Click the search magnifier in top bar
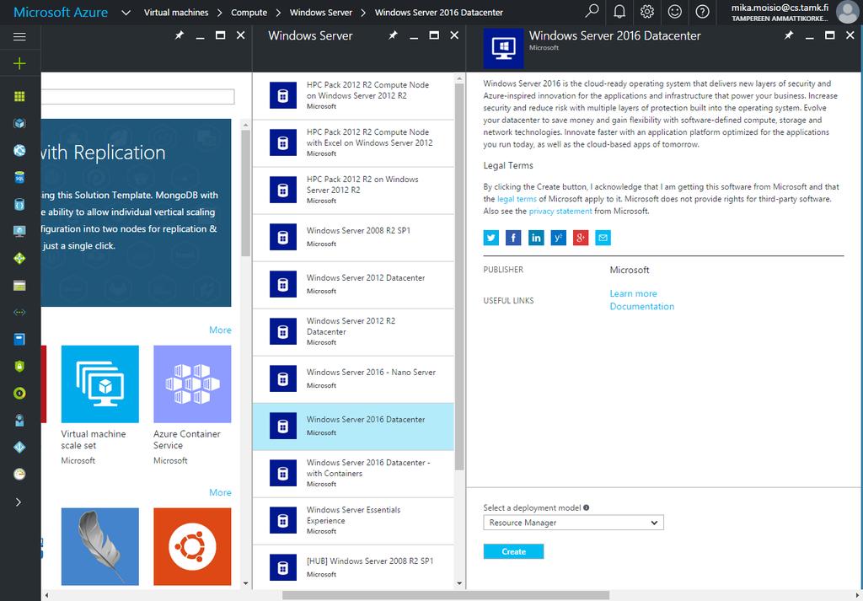This screenshot has height=601, width=863. (x=592, y=11)
